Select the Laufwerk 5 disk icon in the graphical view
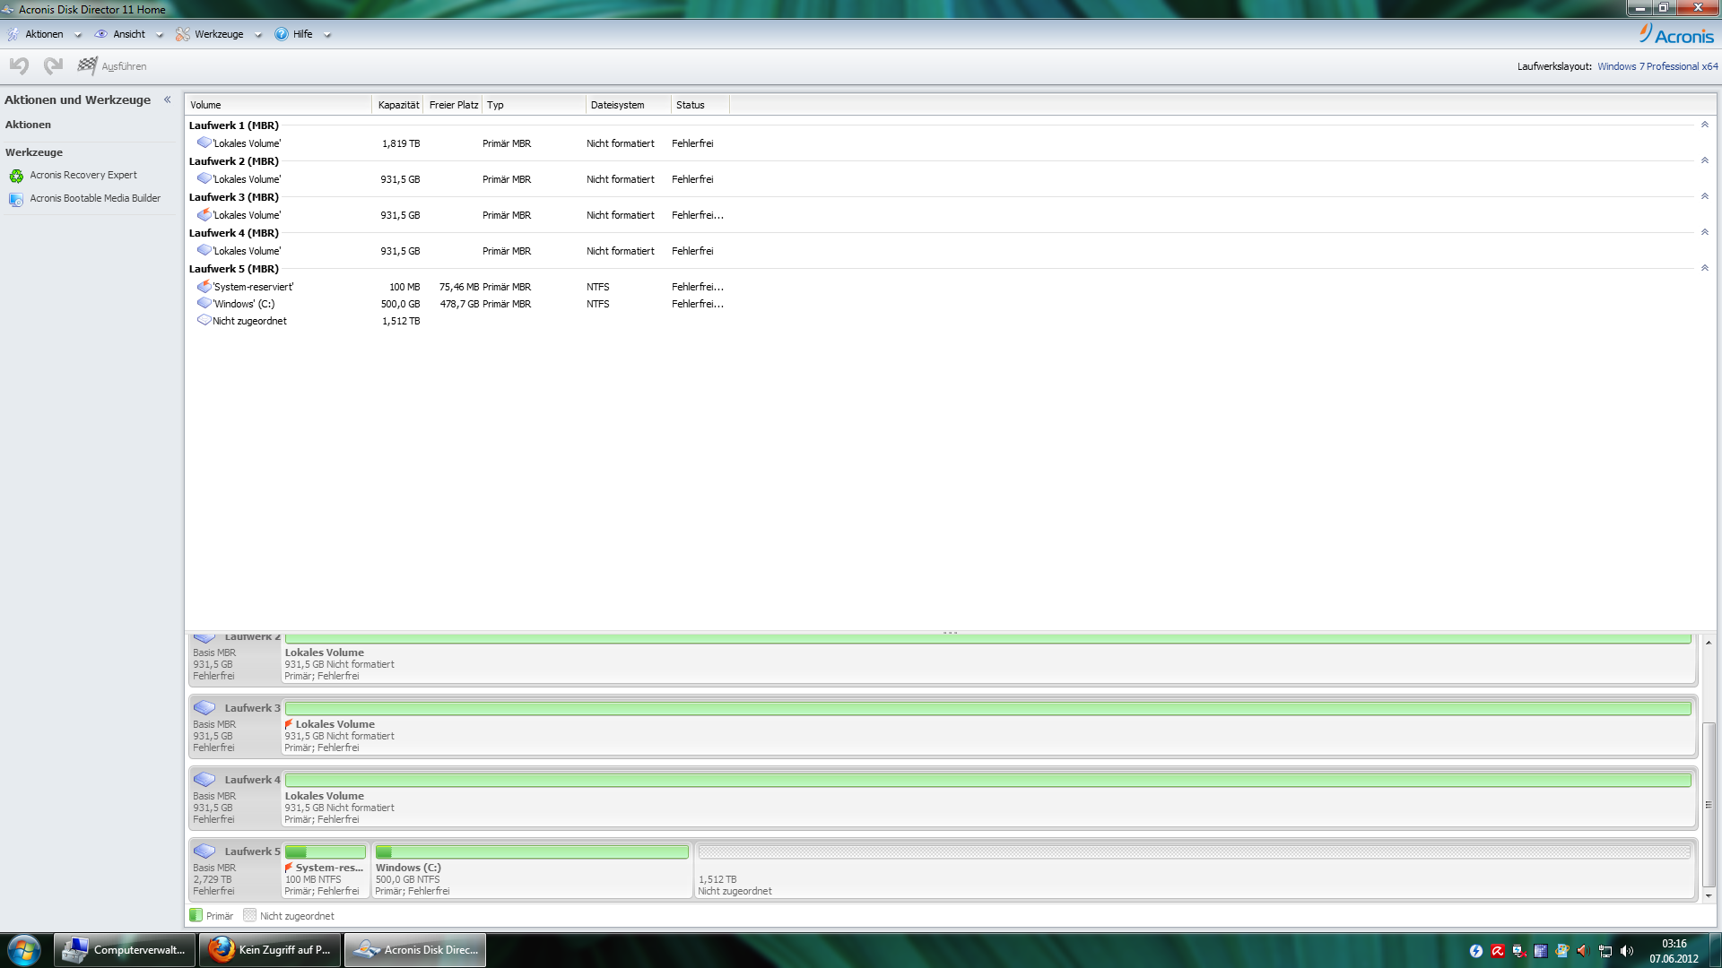1722x968 pixels. [x=204, y=851]
